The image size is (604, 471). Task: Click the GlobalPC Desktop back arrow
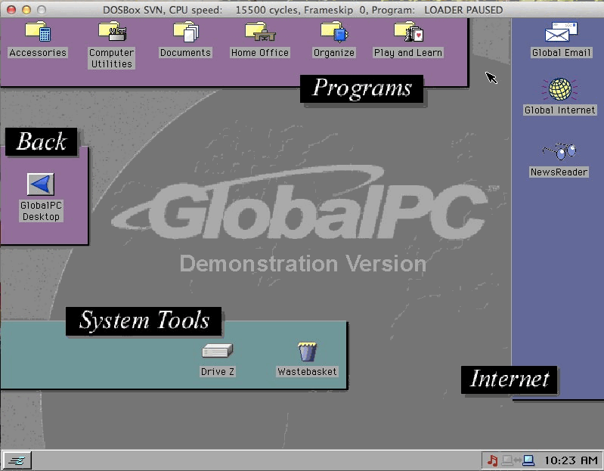41,184
